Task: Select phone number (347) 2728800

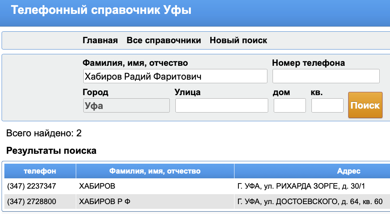Action: click(32, 202)
